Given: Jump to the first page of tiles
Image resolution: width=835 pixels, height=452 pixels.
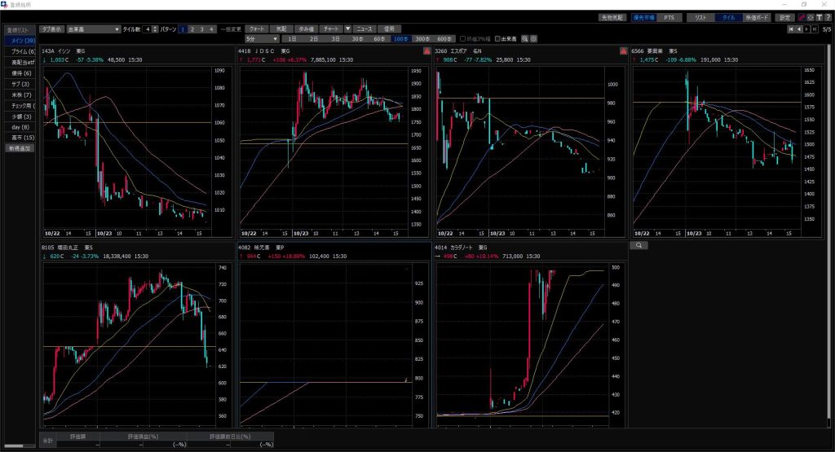Looking at the screenshot, I should pyautogui.click(x=789, y=29).
